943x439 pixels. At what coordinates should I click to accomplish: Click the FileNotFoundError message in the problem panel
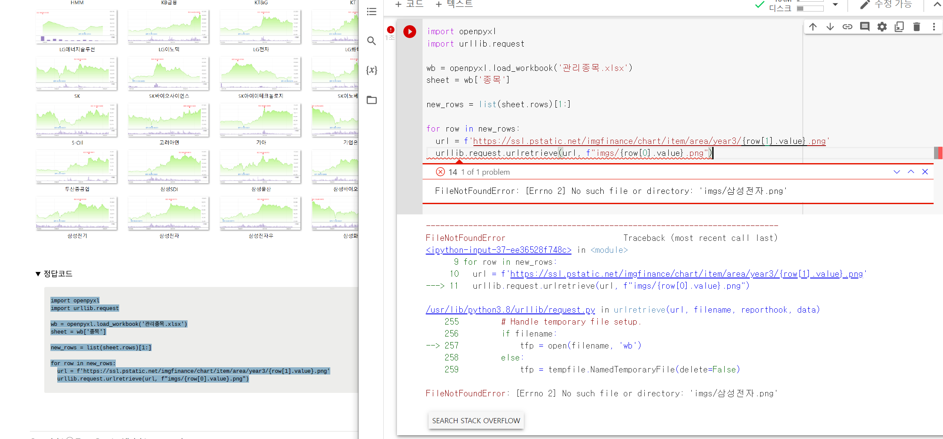(x=611, y=191)
